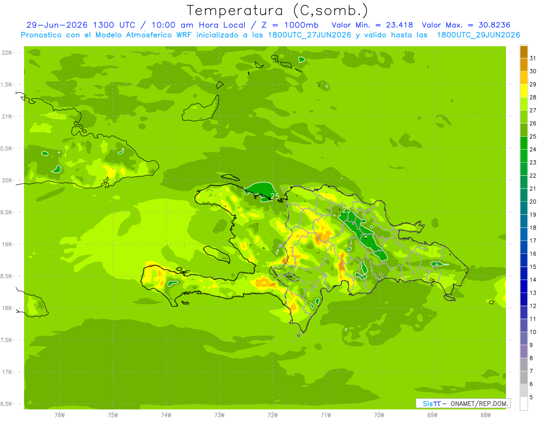
Task: Pick the purple legend swatch between 8 and 9
Action: 524,352
